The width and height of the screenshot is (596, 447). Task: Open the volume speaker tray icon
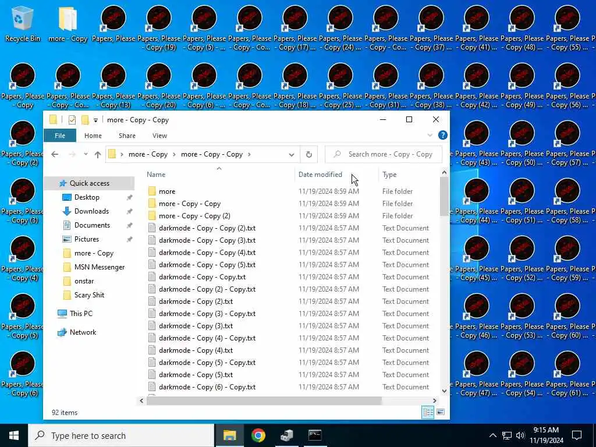pos(520,435)
